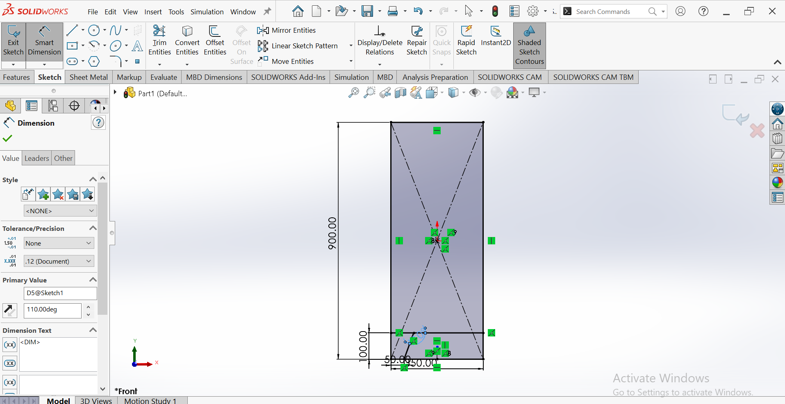Viewport: 785px width, 404px height.
Task: Select the Ellipse sketch tool
Action: pos(116,46)
